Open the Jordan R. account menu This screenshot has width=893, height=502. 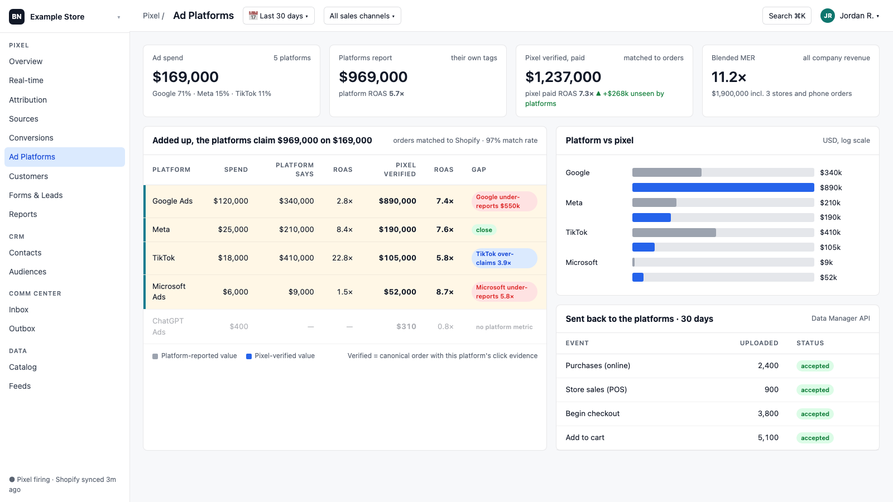[x=850, y=16]
